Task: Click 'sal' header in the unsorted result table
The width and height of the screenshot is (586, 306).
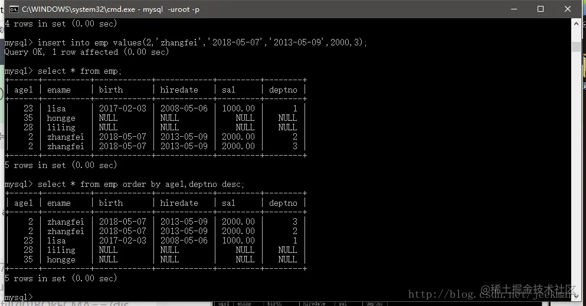Action: click(228, 90)
